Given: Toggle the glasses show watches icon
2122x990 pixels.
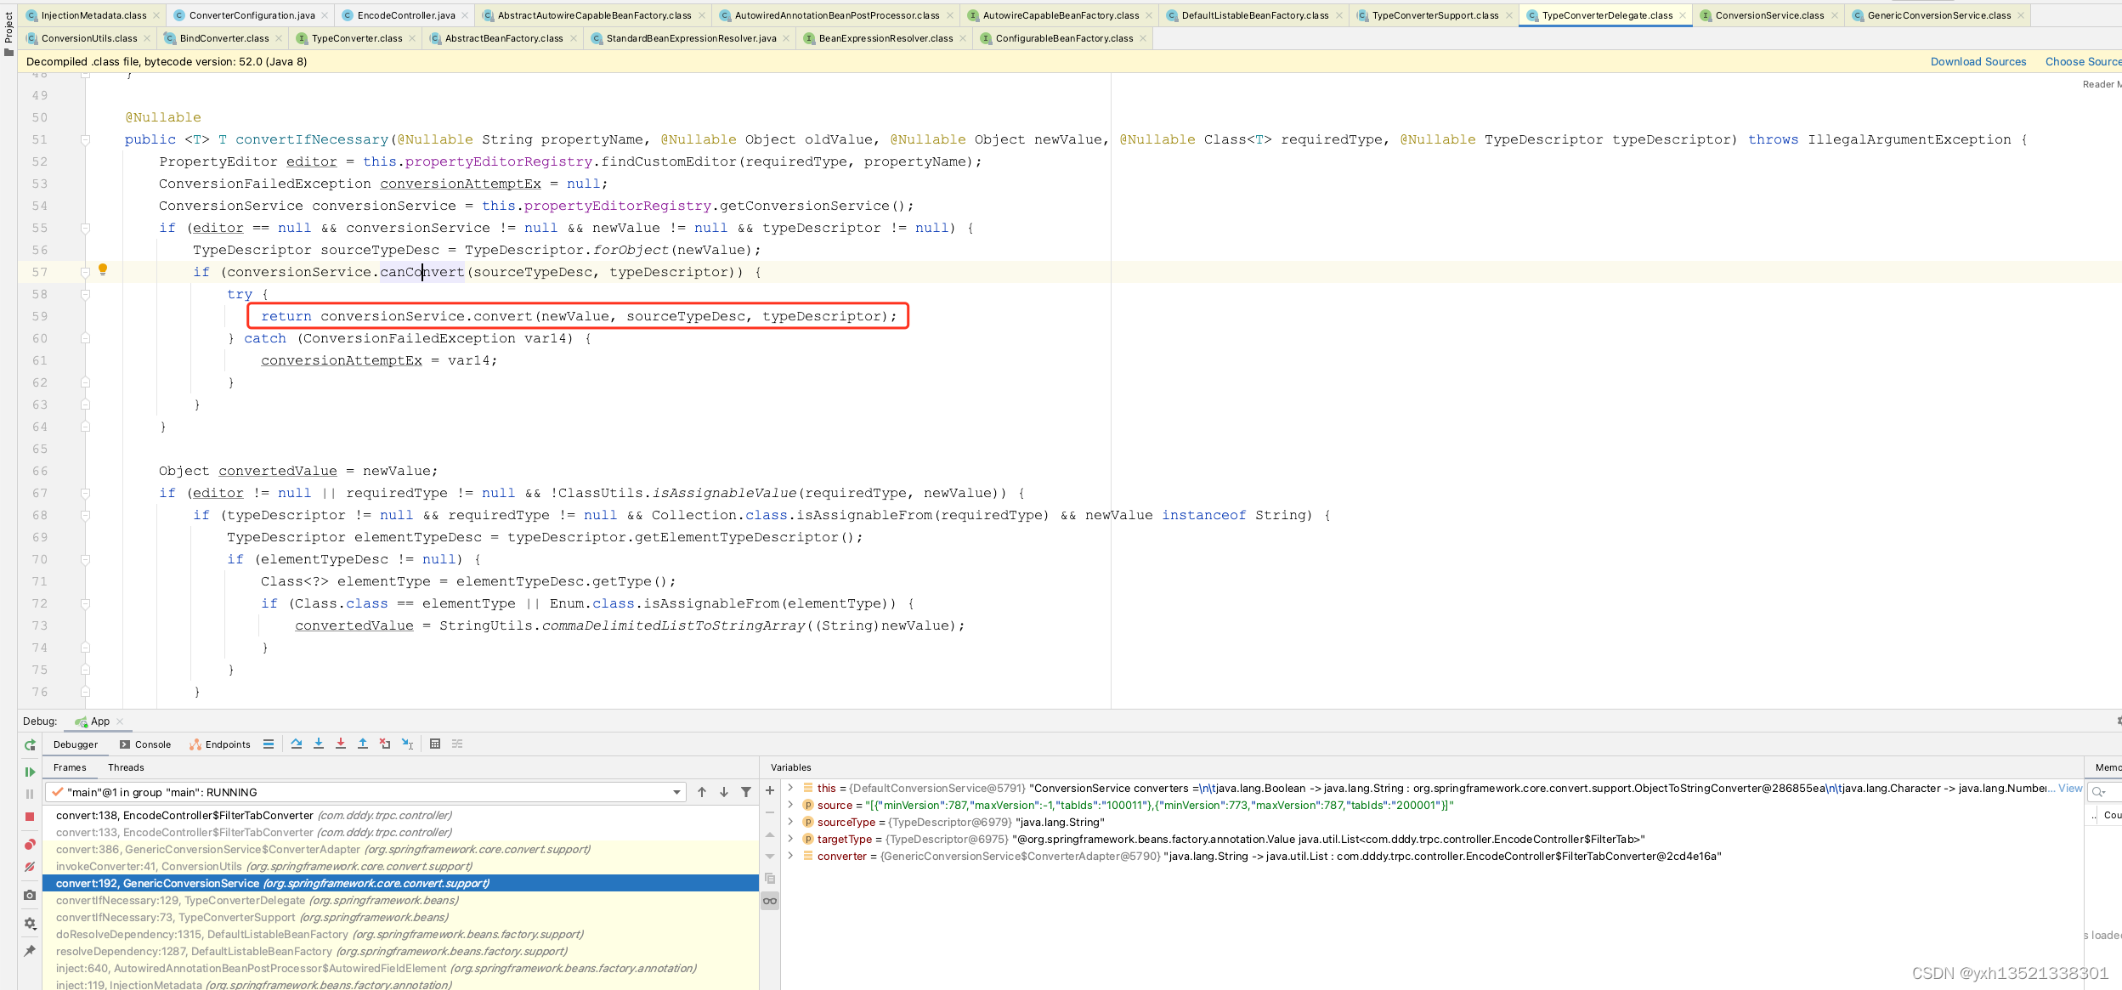Looking at the screenshot, I should coord(770,901).
